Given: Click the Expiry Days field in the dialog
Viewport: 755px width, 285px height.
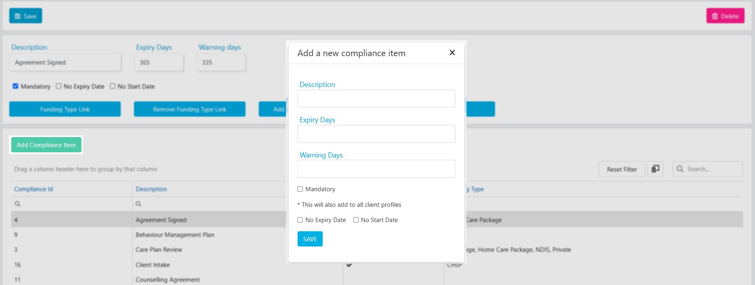Looking at the screenshot, I should [x=376, y=133].
